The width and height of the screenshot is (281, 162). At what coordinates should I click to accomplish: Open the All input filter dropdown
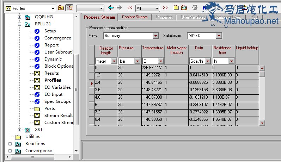point(157,8)
